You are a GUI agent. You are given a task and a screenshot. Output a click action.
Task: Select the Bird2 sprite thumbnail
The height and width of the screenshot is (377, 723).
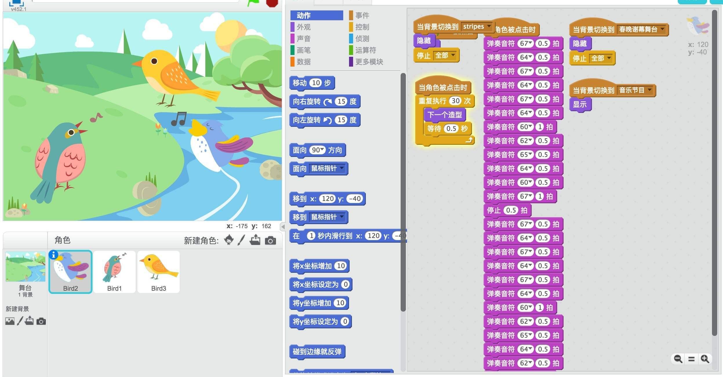(x=70, y=272)
